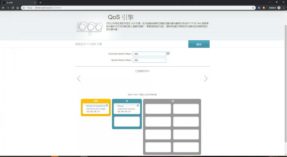Screen dimensions: 287x157
Task: Click the address bar URL
Action: [48, 8]
